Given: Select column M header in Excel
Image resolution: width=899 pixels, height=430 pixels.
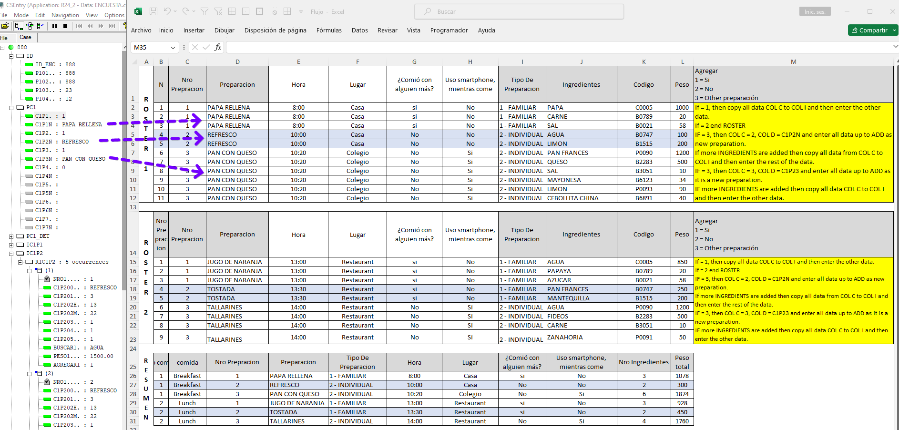Looking at the screenshot, I should click(x=793, y=61).
